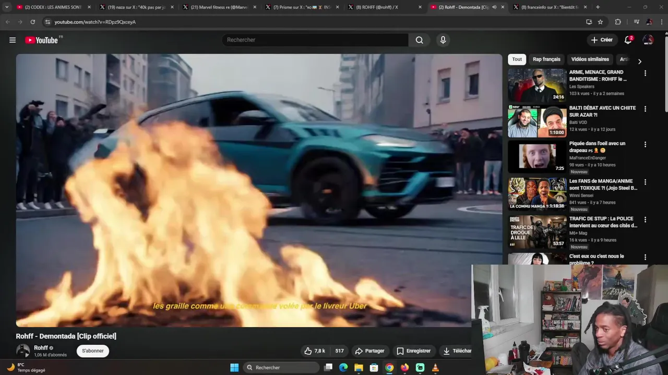The height and width of the screenshot is (375, 668).
Task: Open options for BALTI DÉBAT video
Action: [645, 109]
